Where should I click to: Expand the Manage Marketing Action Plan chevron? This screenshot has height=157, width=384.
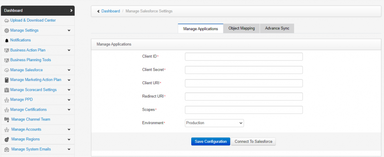69,80
